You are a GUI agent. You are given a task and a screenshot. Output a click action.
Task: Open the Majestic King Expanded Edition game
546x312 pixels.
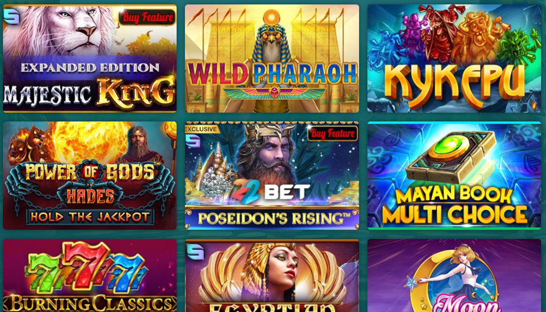click(90, 58)
